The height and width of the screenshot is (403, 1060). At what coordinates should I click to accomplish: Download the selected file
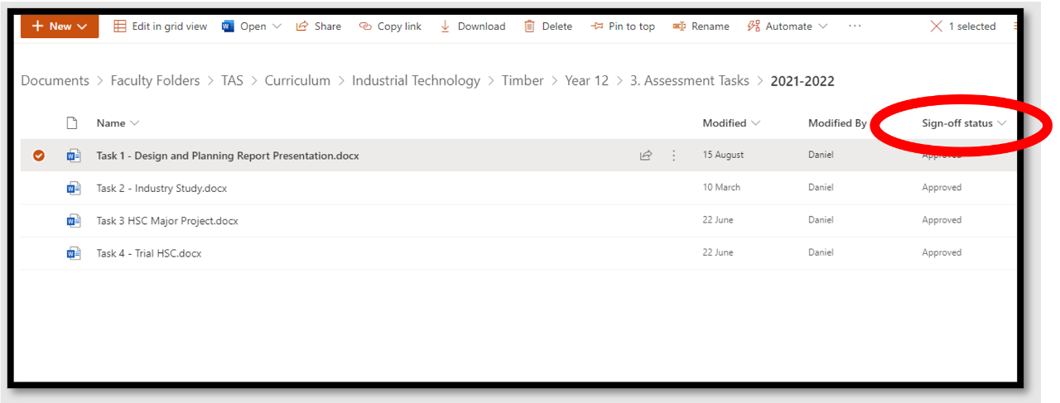(x=472, y=26)
